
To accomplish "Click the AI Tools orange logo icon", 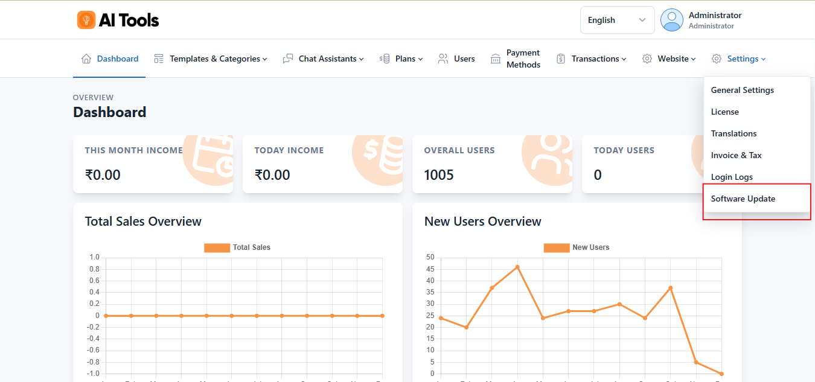I will coord(86,20).
